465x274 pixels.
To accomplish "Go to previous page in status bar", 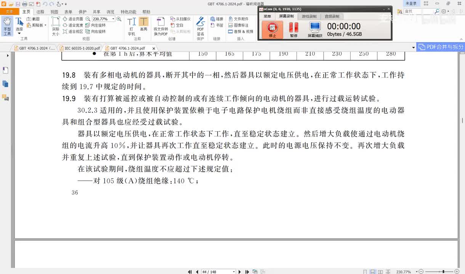I will point(197,272).
